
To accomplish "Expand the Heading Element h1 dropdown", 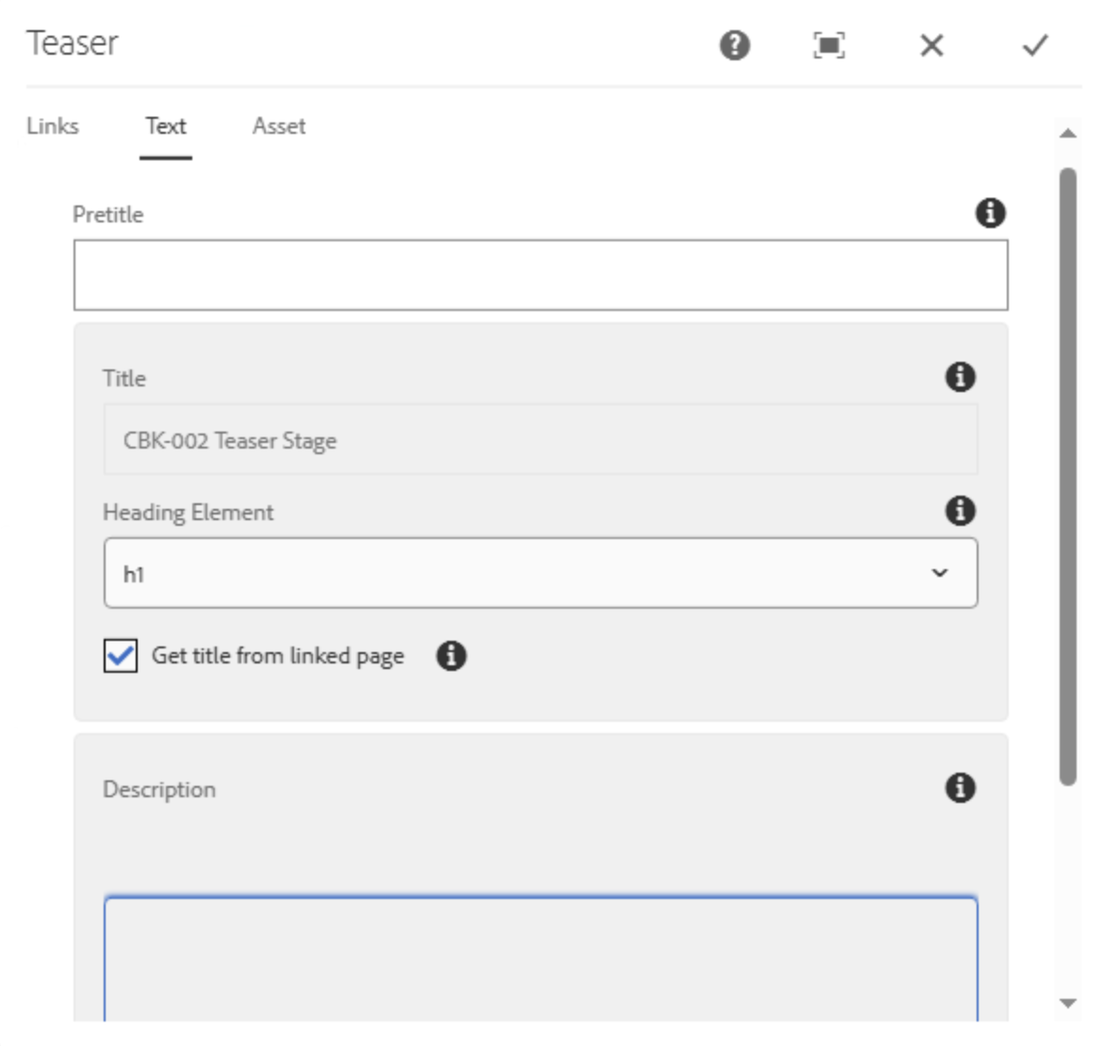I will pyautogui.click(x=540, y=573).
